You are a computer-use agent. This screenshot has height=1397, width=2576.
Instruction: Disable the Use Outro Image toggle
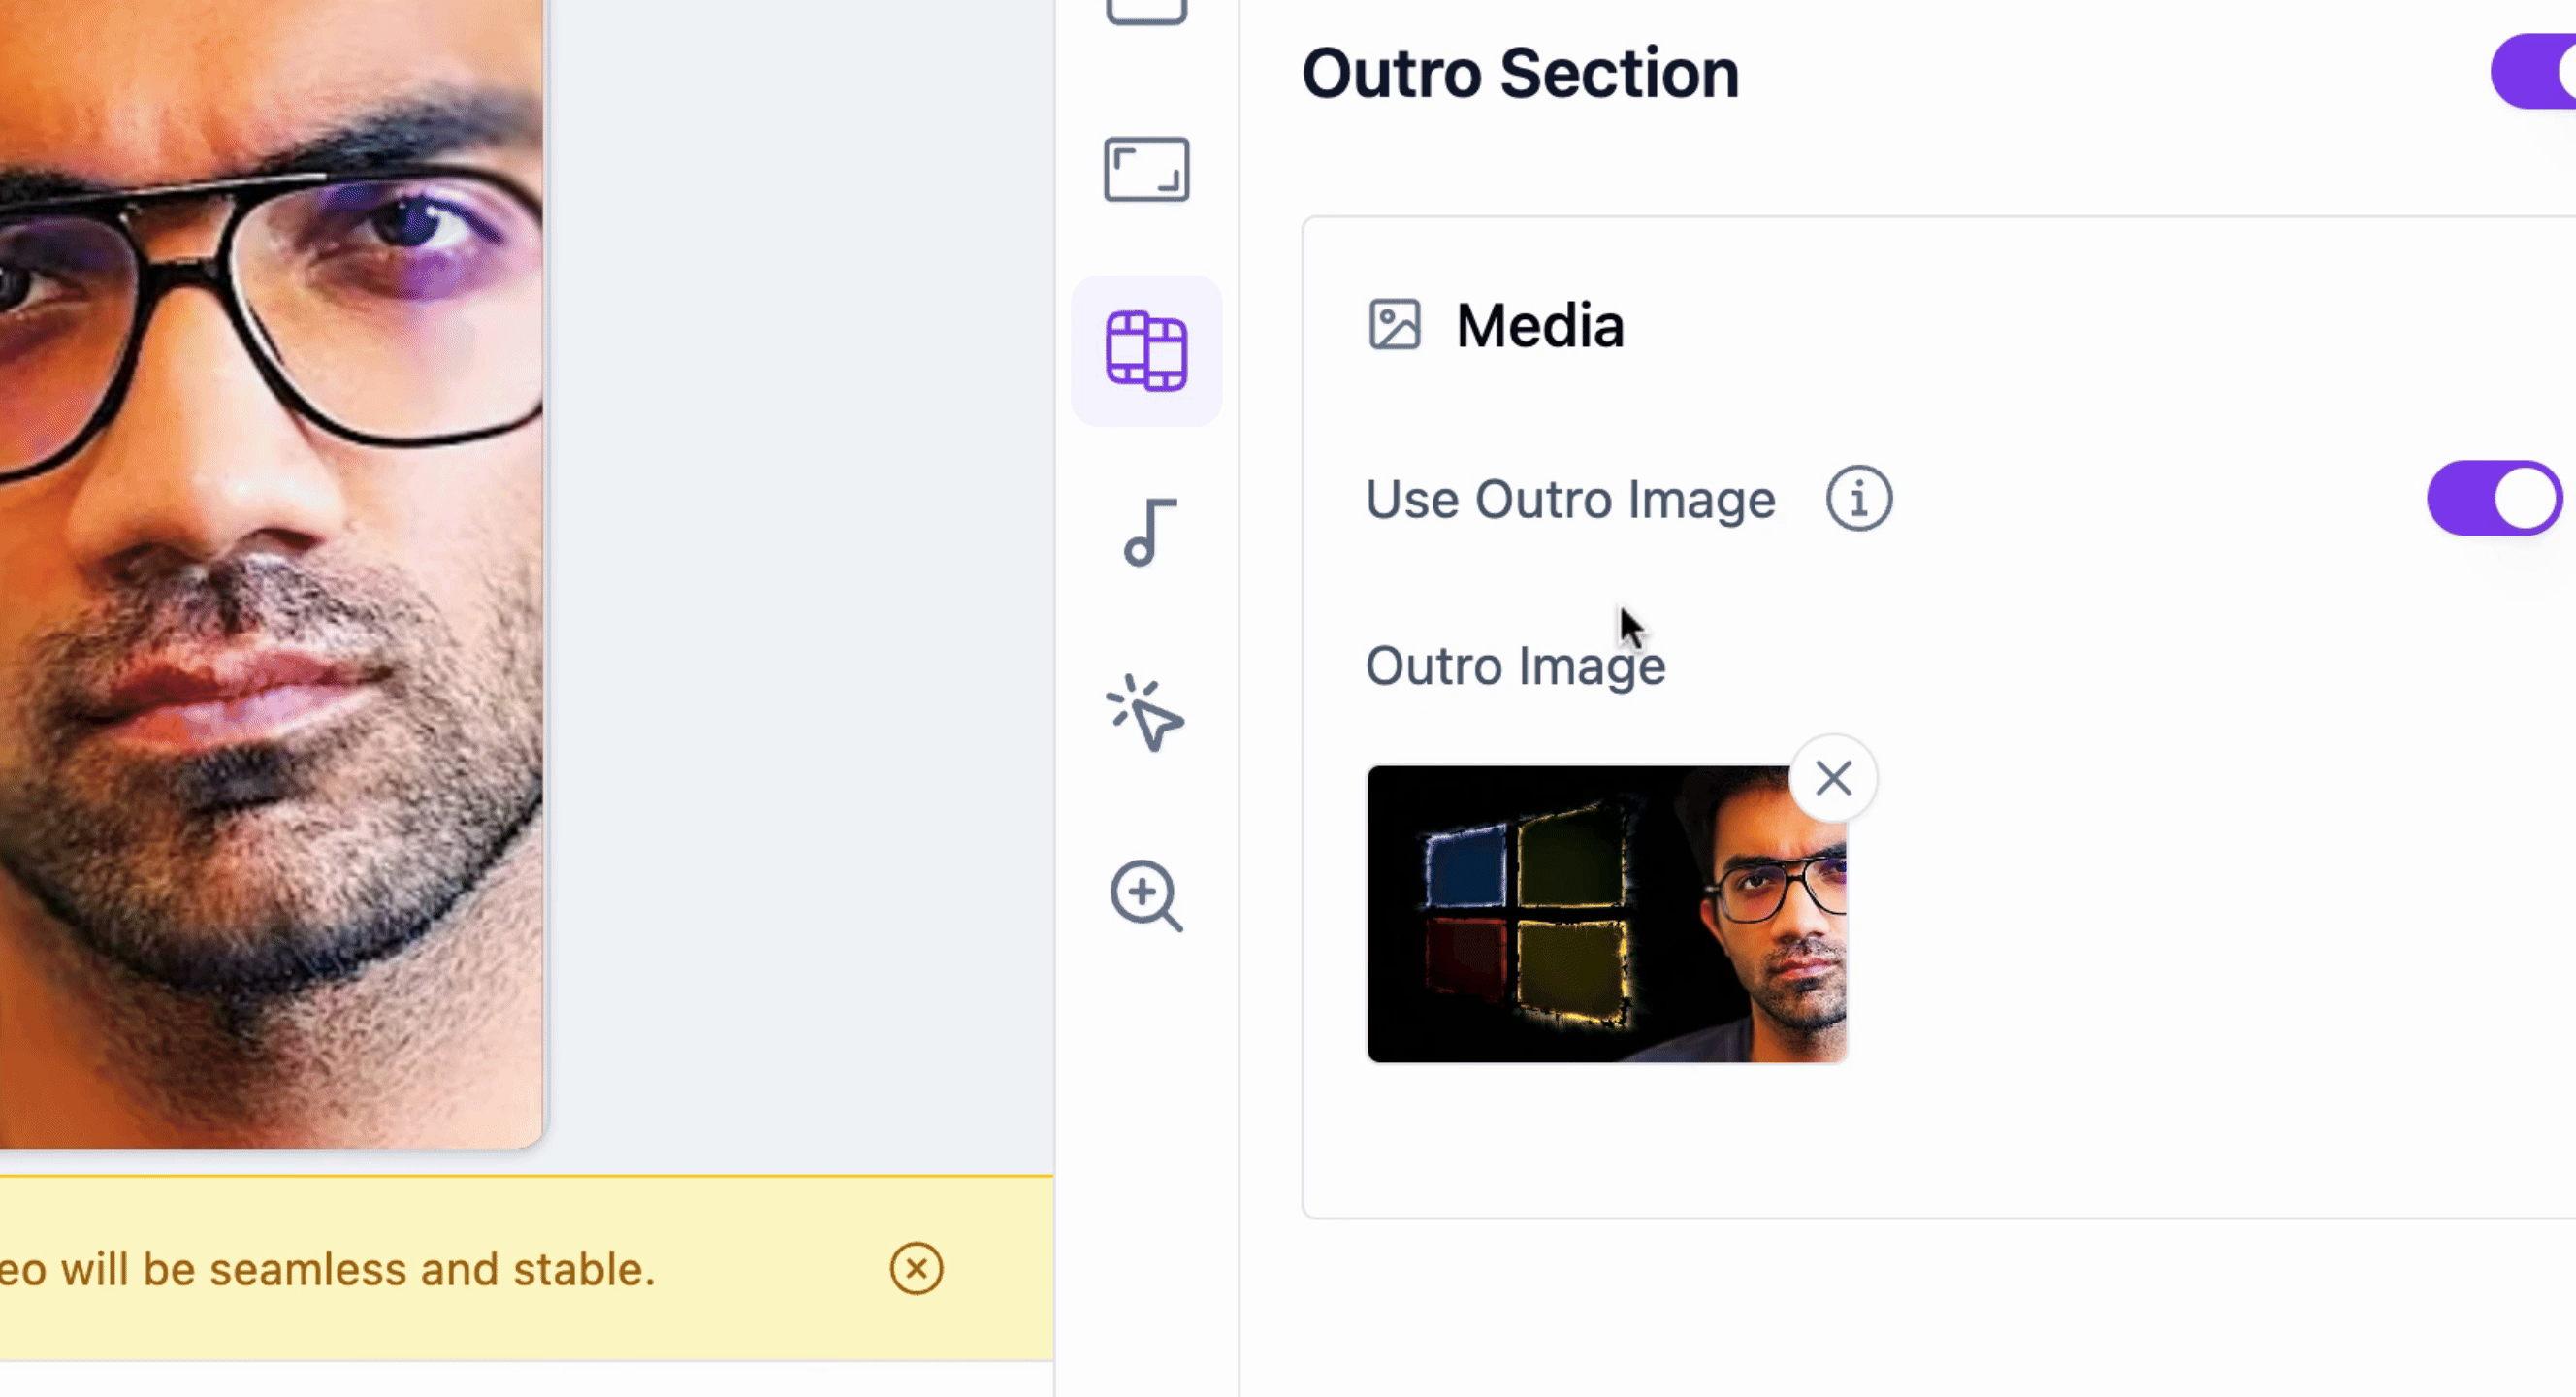point(2494,498)
